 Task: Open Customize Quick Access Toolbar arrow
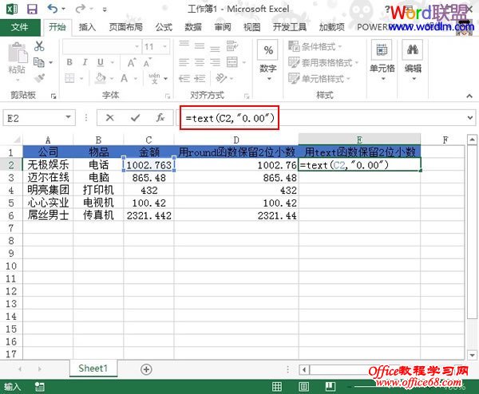[x=105, y=10]
